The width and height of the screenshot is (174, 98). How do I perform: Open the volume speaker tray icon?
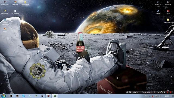click(160, 96)
